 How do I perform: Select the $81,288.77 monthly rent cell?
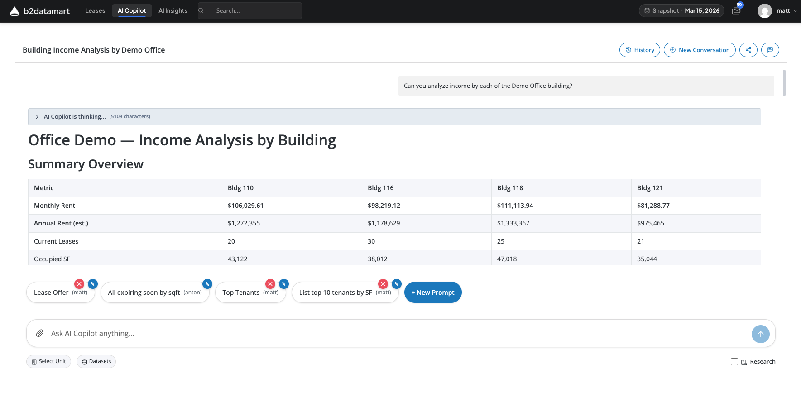point(696,206)
